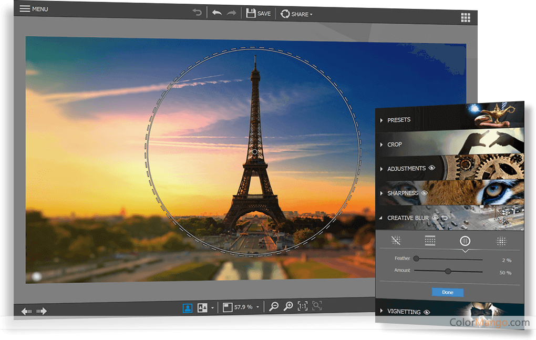536x340 pixels.
Task: Reset Creative Blur with its revert arrow
Action: point(444,218)
